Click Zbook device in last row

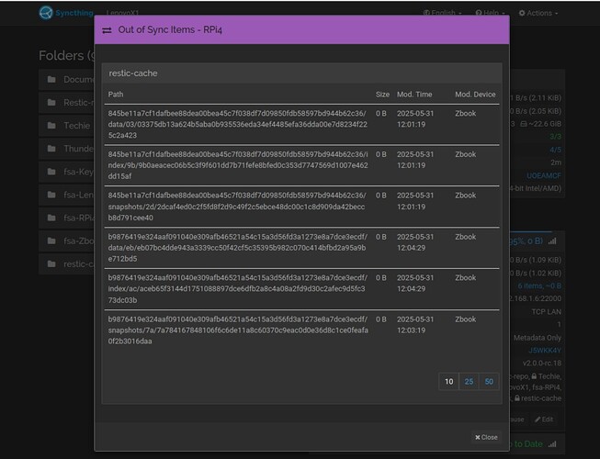(x=465, y=319)
